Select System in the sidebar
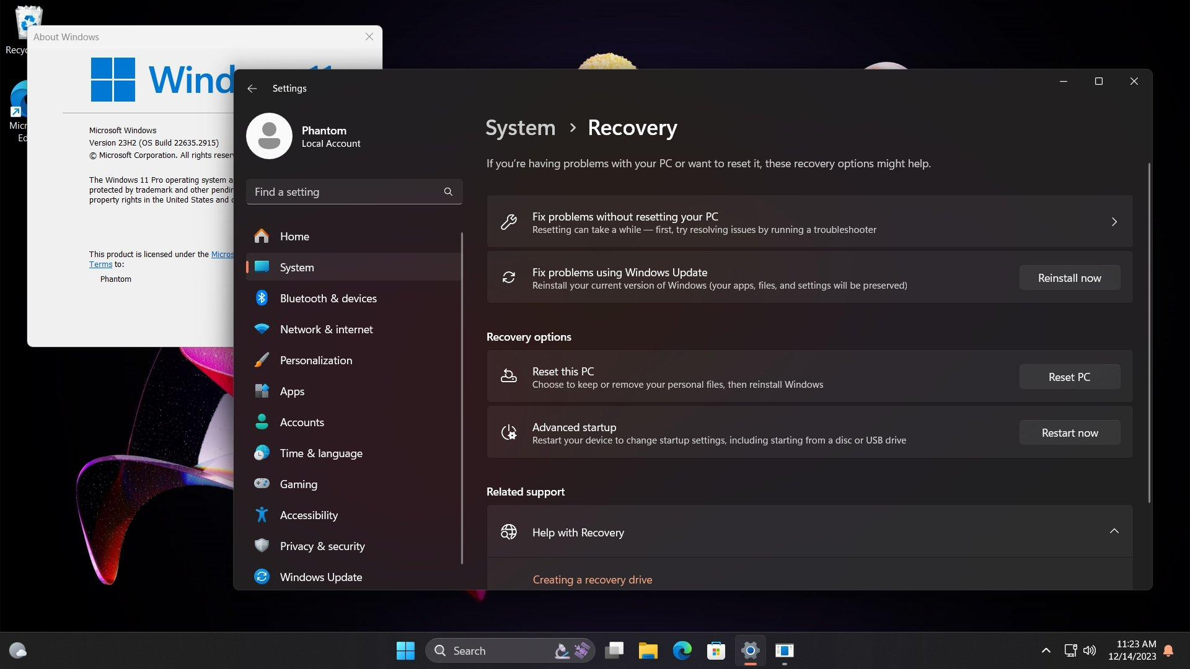The width and height of the screenshot is (1190, 669). 354,267
